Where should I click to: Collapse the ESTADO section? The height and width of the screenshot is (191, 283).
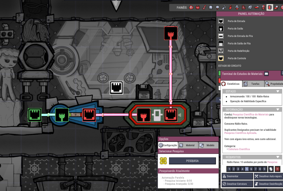point(278,91)
